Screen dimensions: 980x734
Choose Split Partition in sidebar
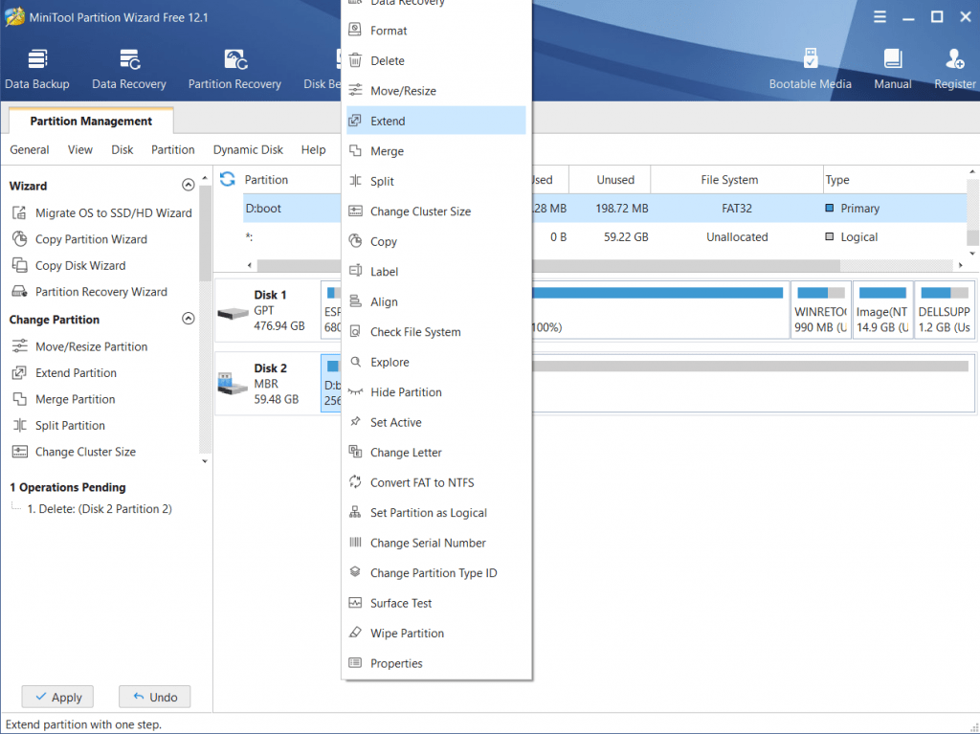click(x=58, y=425)
